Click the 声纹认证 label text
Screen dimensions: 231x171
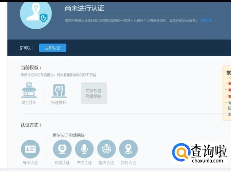click(x=84, y=163)
